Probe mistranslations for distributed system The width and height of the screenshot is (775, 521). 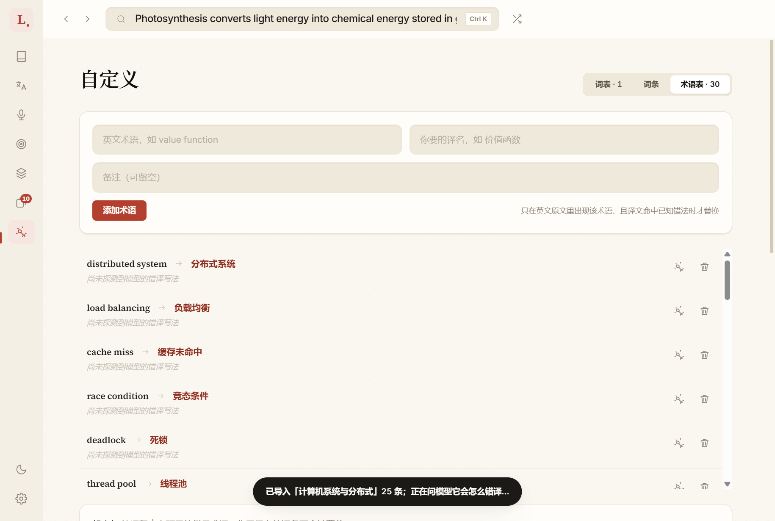coord(679,267)
